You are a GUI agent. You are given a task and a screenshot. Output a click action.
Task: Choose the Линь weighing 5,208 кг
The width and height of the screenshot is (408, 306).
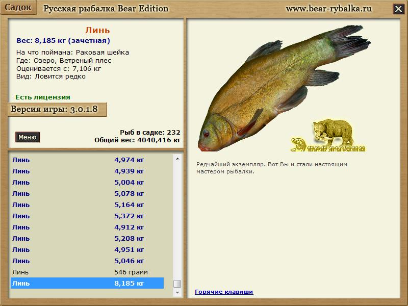[87, 238]
